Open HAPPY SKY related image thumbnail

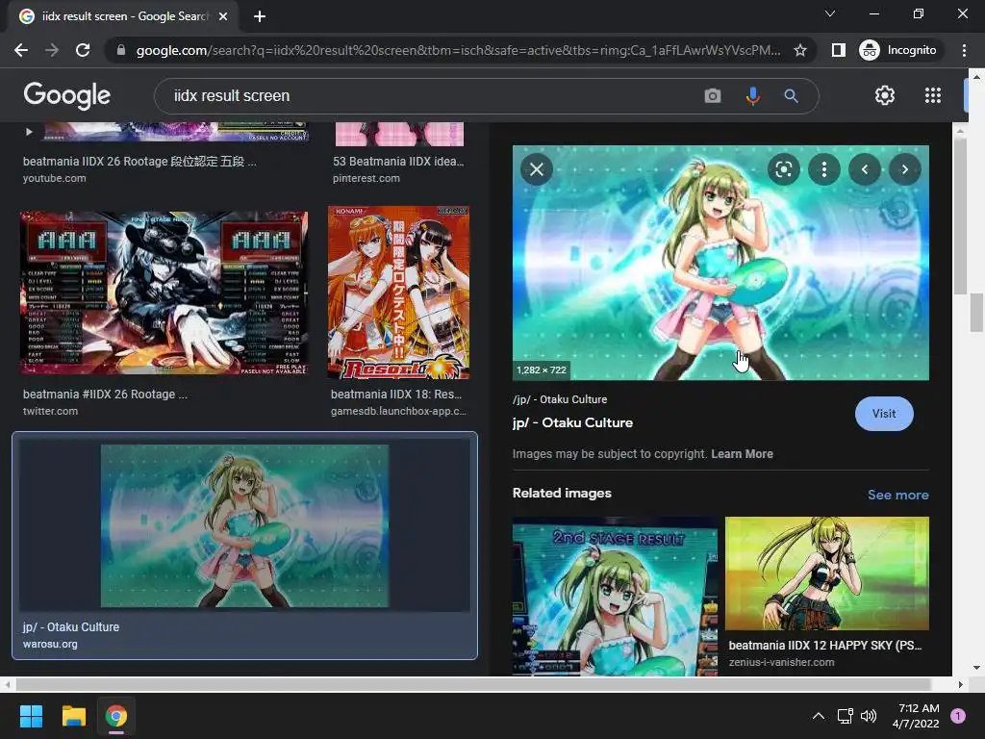pyautogui.click(x=826, y=573)
